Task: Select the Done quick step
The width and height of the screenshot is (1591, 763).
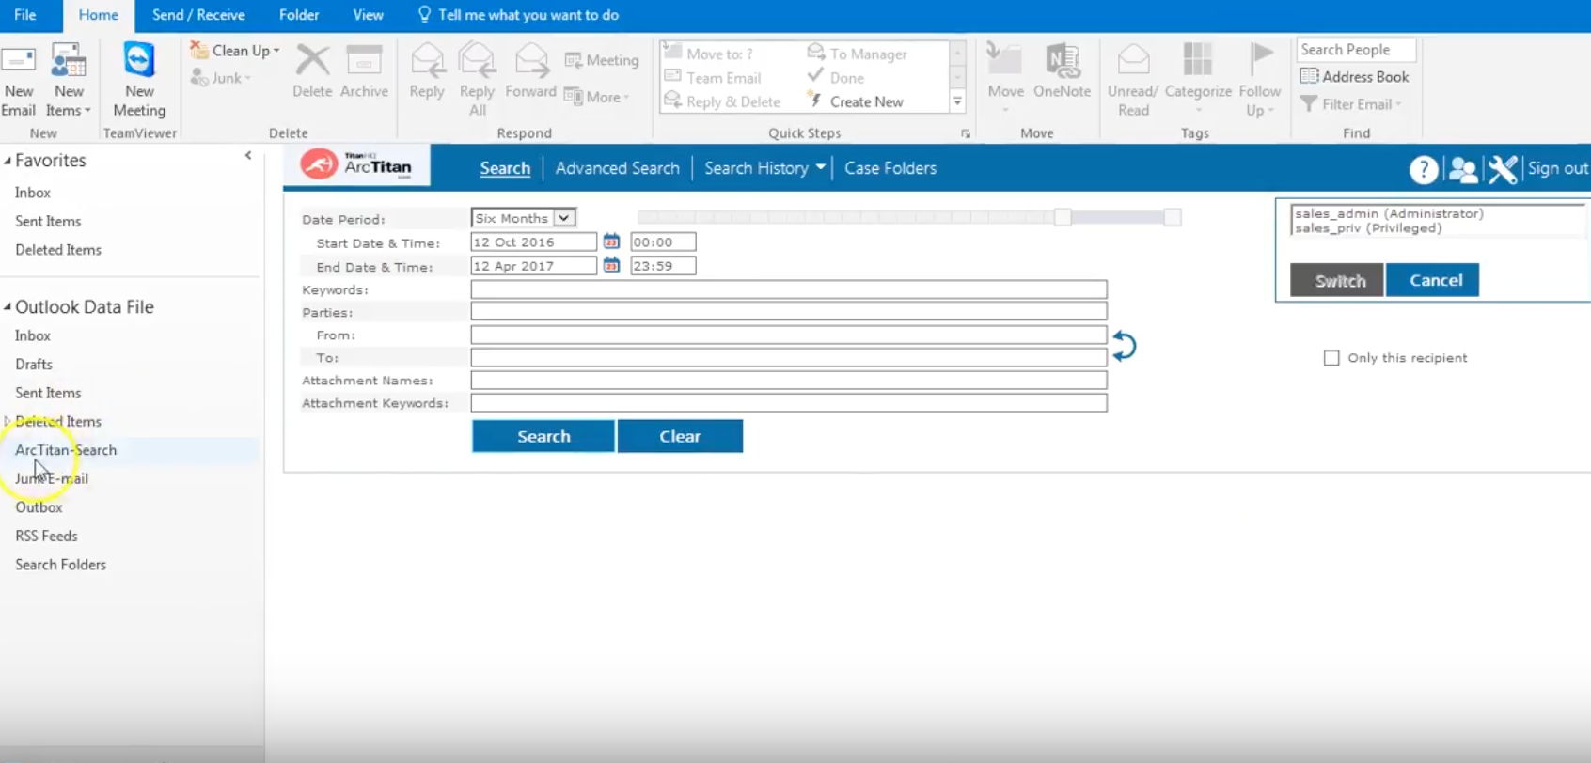Action: click(836, 78)
